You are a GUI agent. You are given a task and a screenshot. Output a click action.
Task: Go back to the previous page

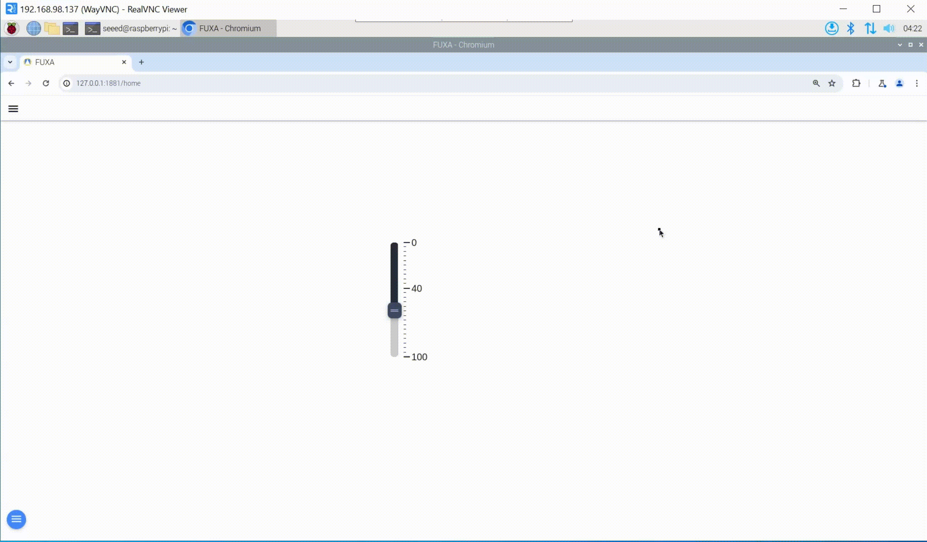11,83
